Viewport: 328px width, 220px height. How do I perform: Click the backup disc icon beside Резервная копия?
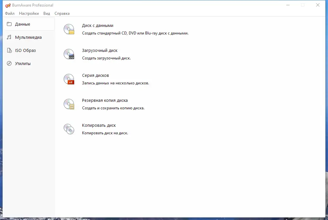(x=69, y=104)
